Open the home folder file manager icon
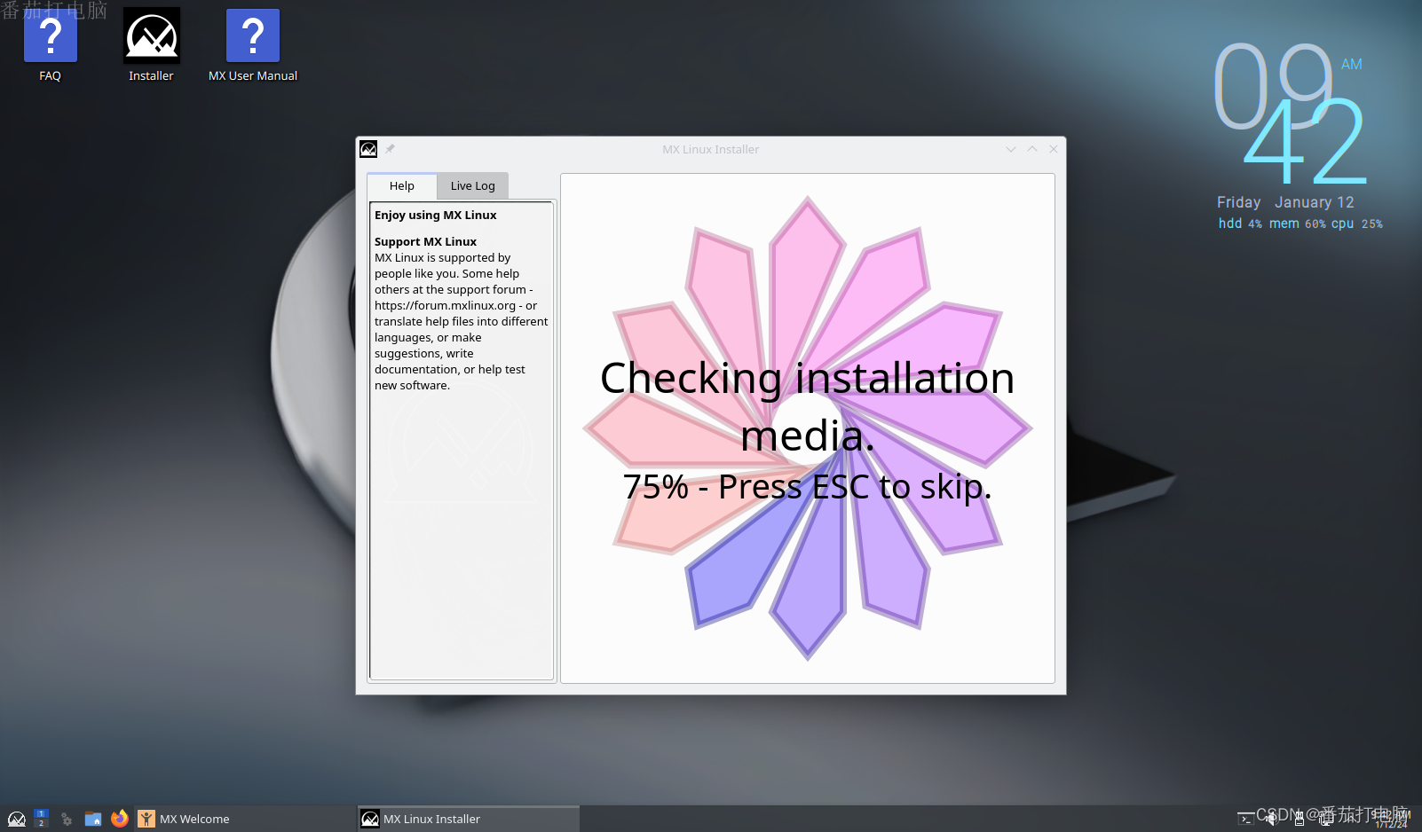 [93, 819]
